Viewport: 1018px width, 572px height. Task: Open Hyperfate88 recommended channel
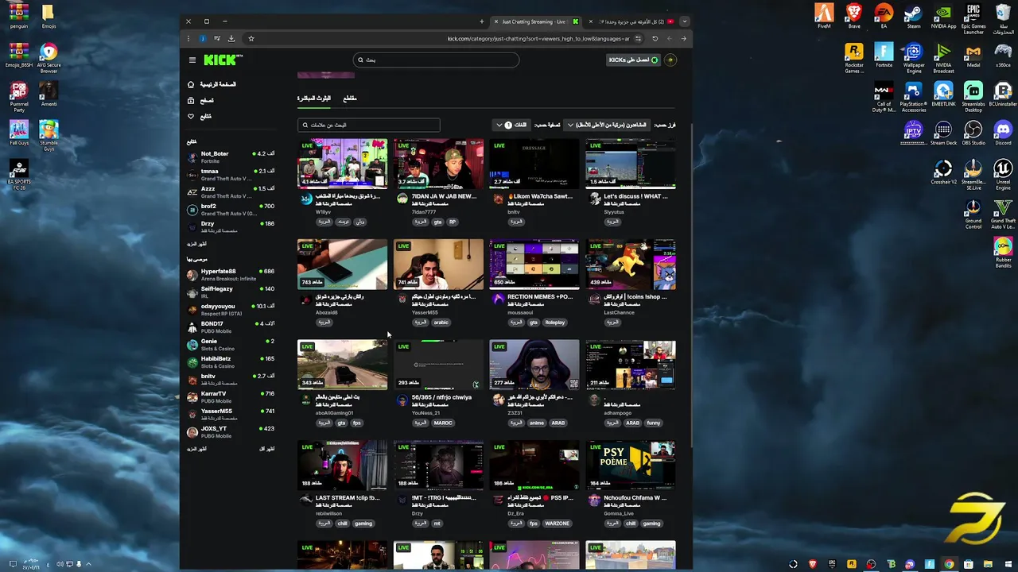[231, 275]
